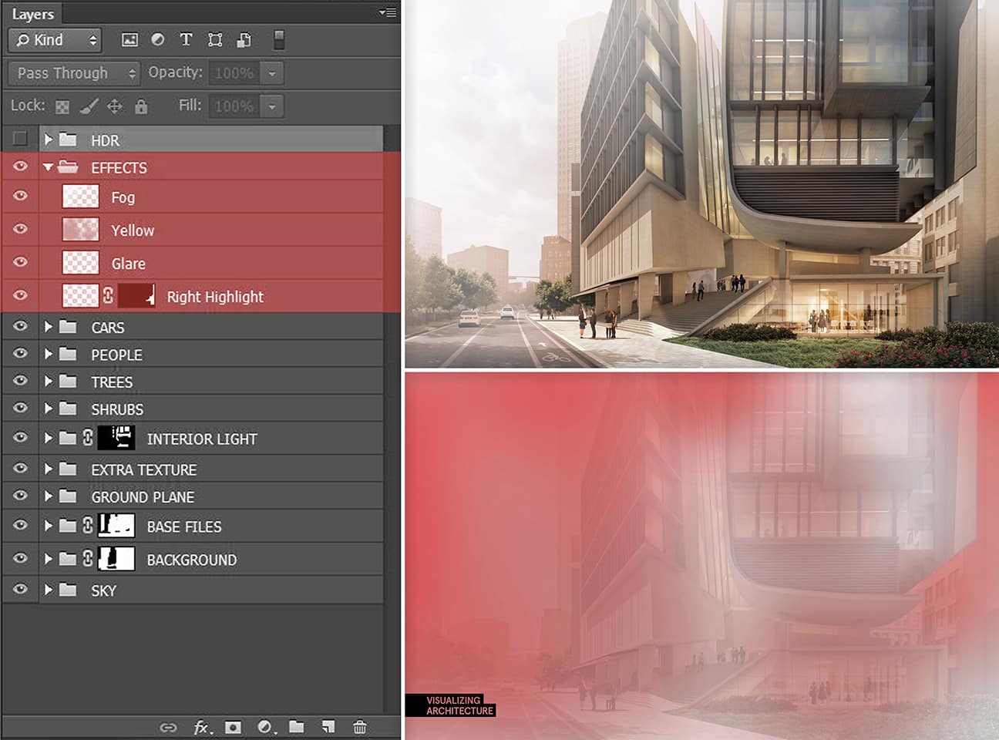
Task: Filter layers by type layer icon
Action: point(186,40)
